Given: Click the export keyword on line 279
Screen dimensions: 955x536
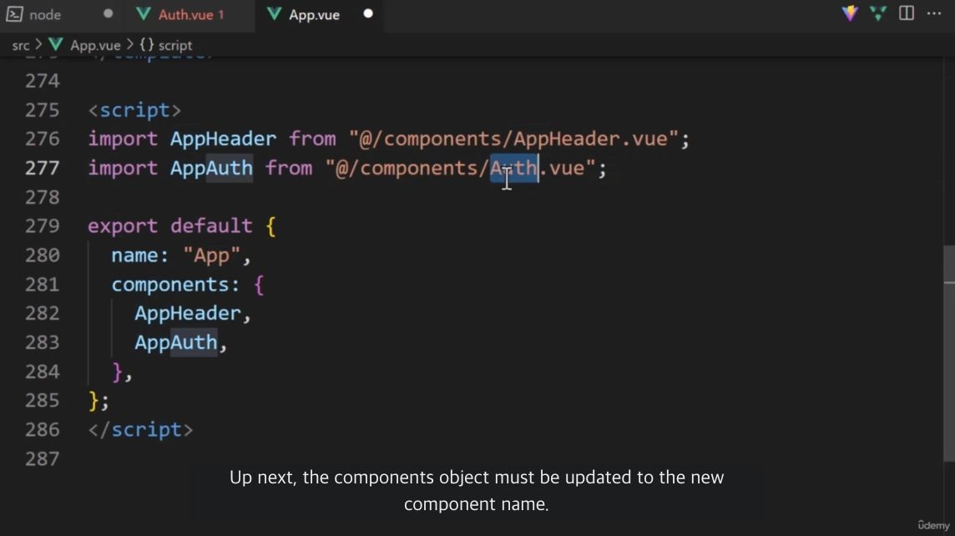Looking at the screenshot, I should [123, 226].
